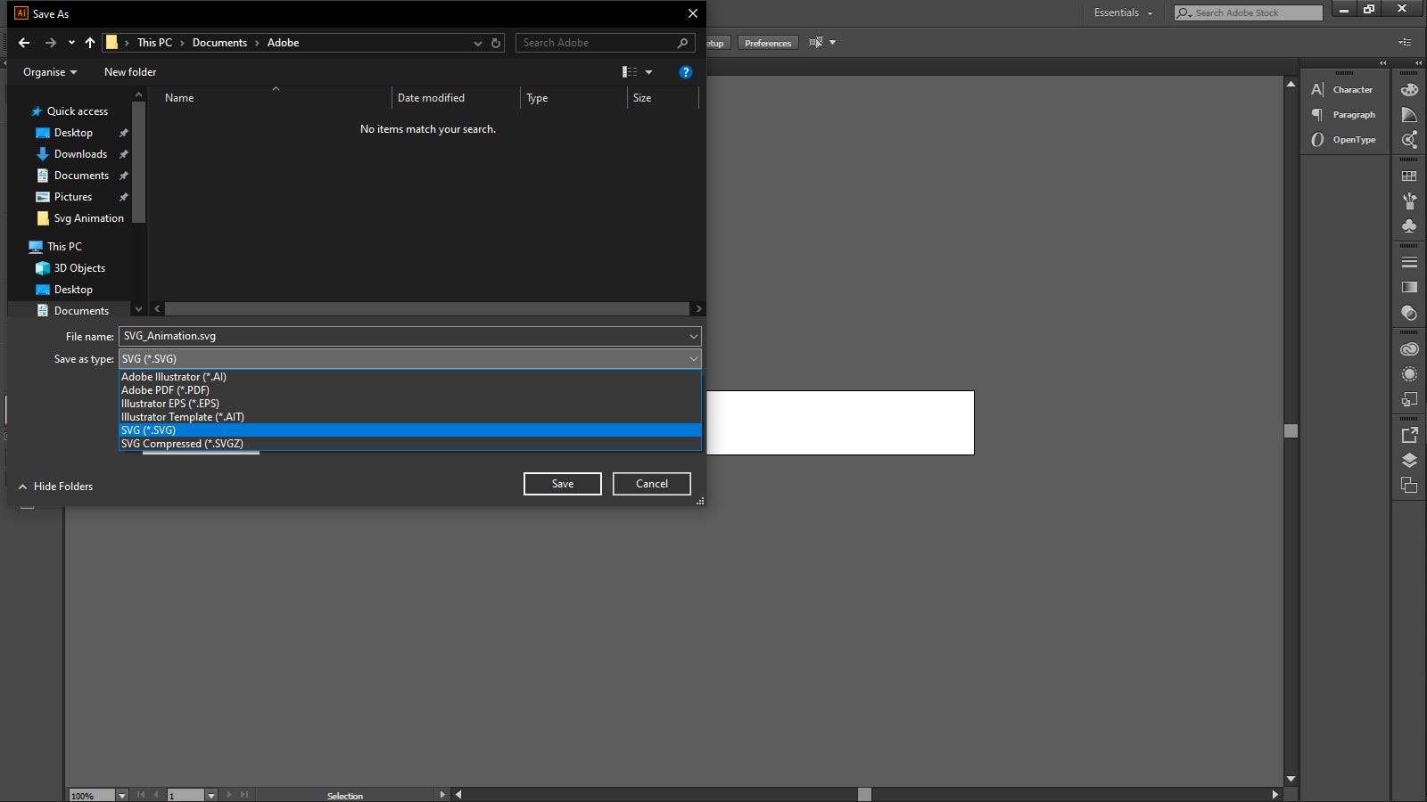Select SVG Compressed (*.SVGZ) format
1427x802 pixels.
pyautogui.click(x=410, y=444)
